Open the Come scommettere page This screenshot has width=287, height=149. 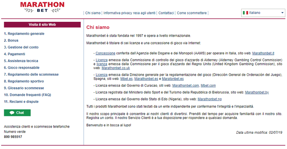tap(192, 13)
